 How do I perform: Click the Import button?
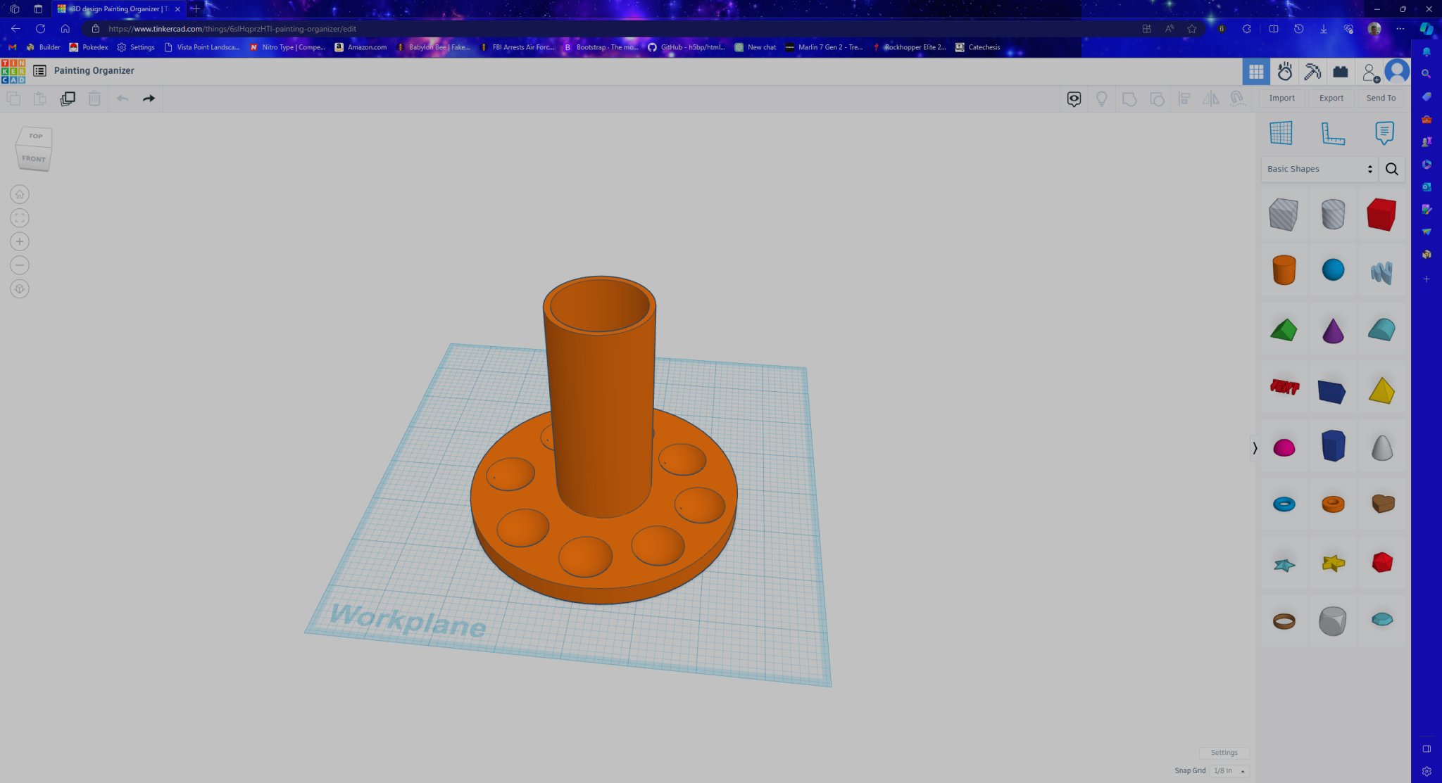tap(1281, 98)
